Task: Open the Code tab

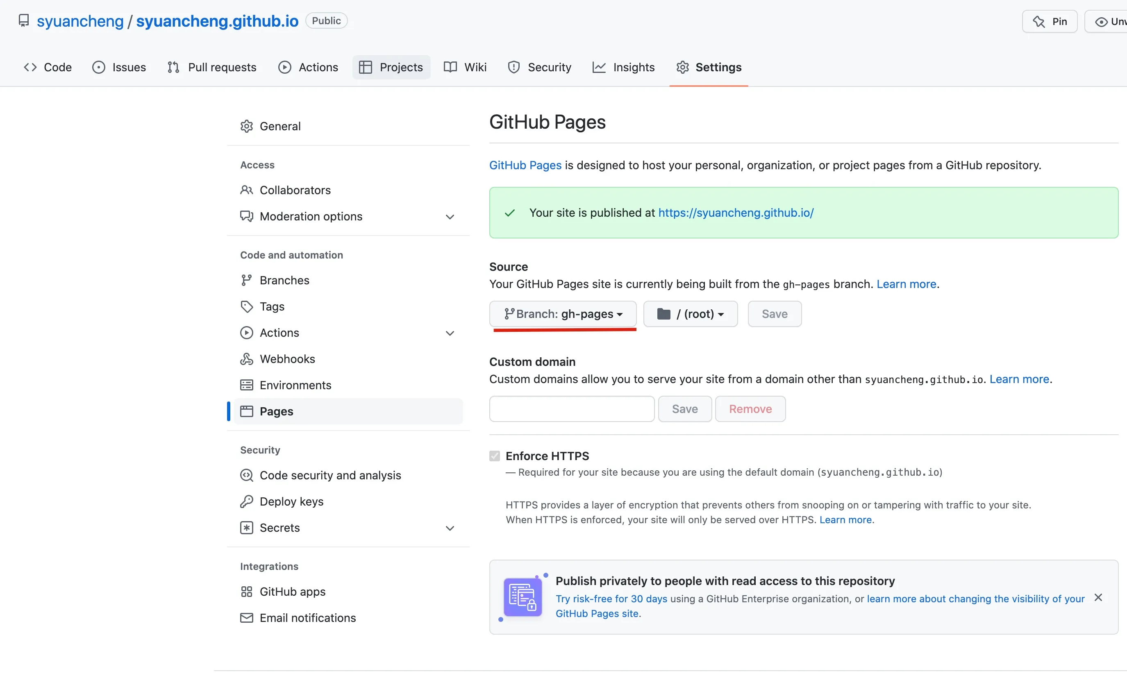Action: [48, 68]
